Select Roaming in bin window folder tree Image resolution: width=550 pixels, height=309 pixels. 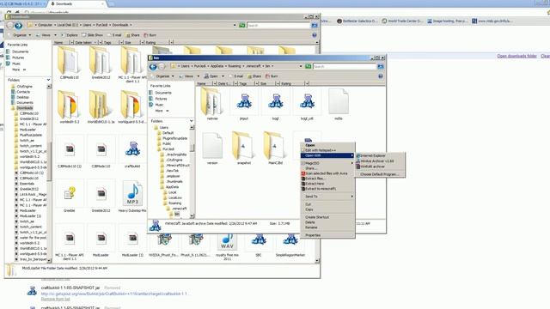(174, 203)
